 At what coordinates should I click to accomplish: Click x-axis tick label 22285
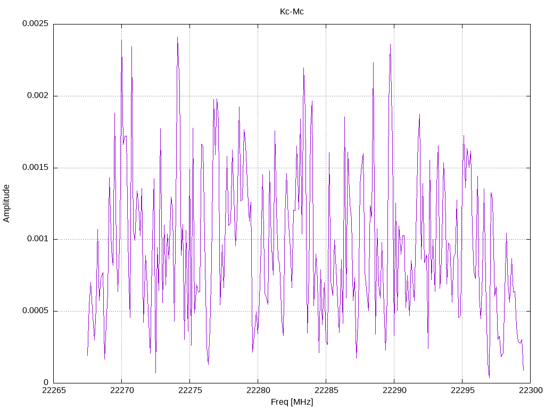click(x=326, y=390)
